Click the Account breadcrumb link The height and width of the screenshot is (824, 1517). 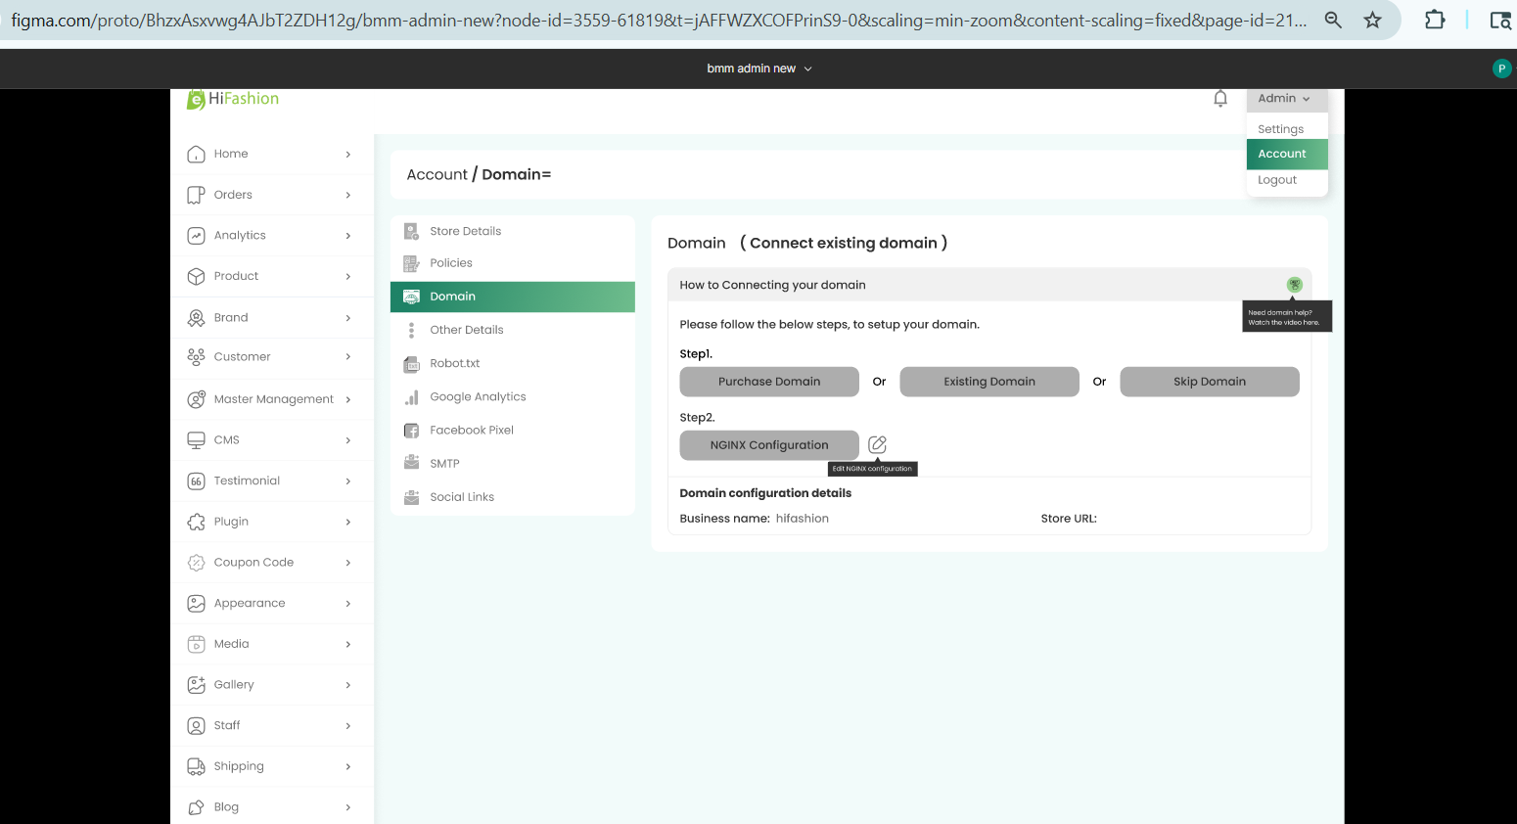coord(437,174)
